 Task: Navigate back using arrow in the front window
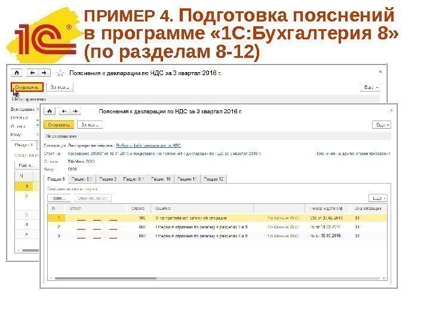[x=64, y=111]
